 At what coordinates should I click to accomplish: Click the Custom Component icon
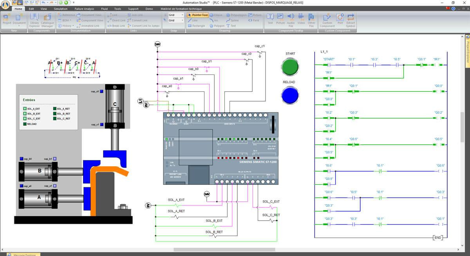point(327,19)
